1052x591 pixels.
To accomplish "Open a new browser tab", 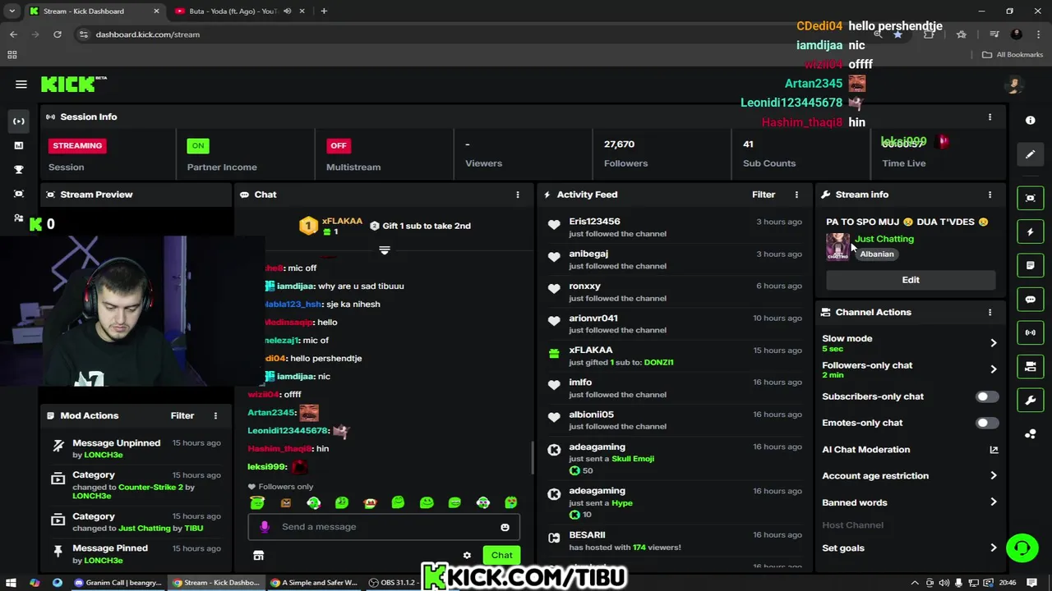I will 324,11.
